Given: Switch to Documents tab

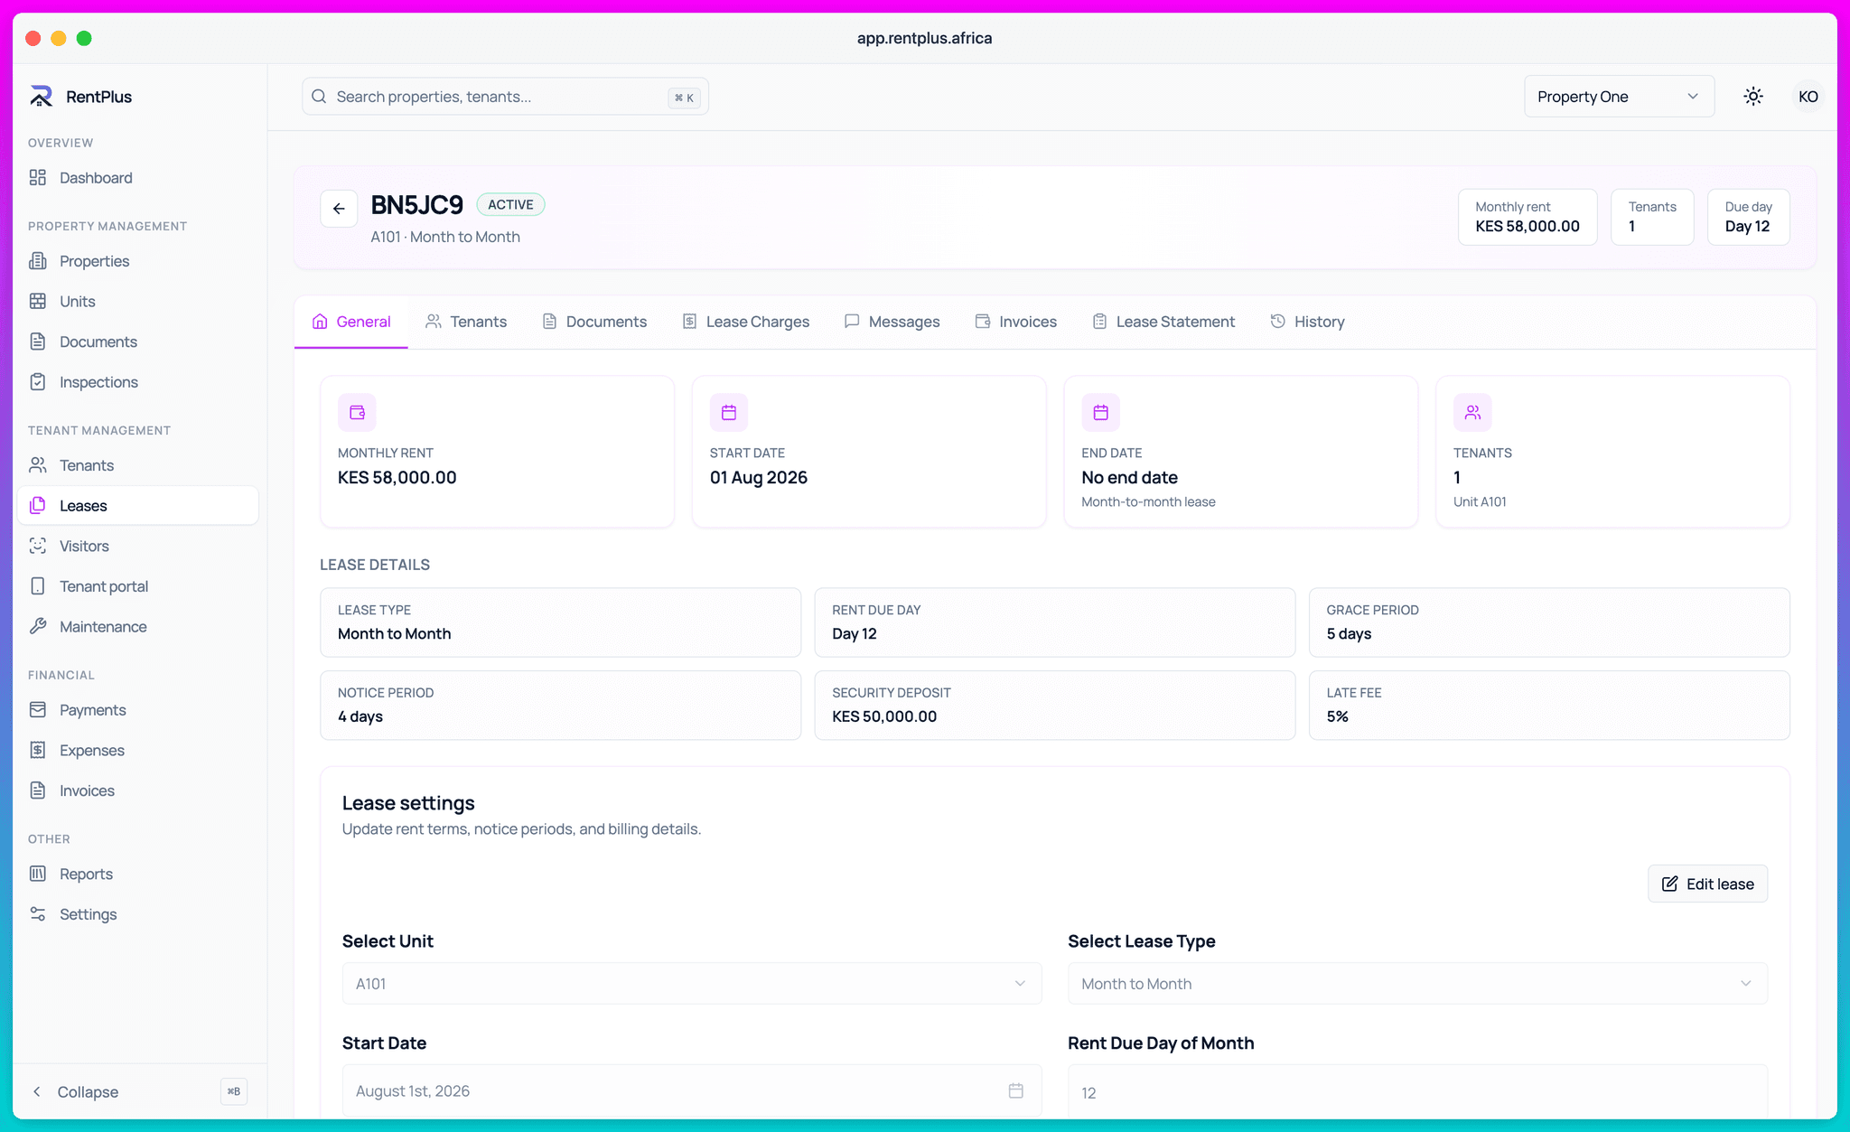Looking at the screenshot, I should click(594, 322).
